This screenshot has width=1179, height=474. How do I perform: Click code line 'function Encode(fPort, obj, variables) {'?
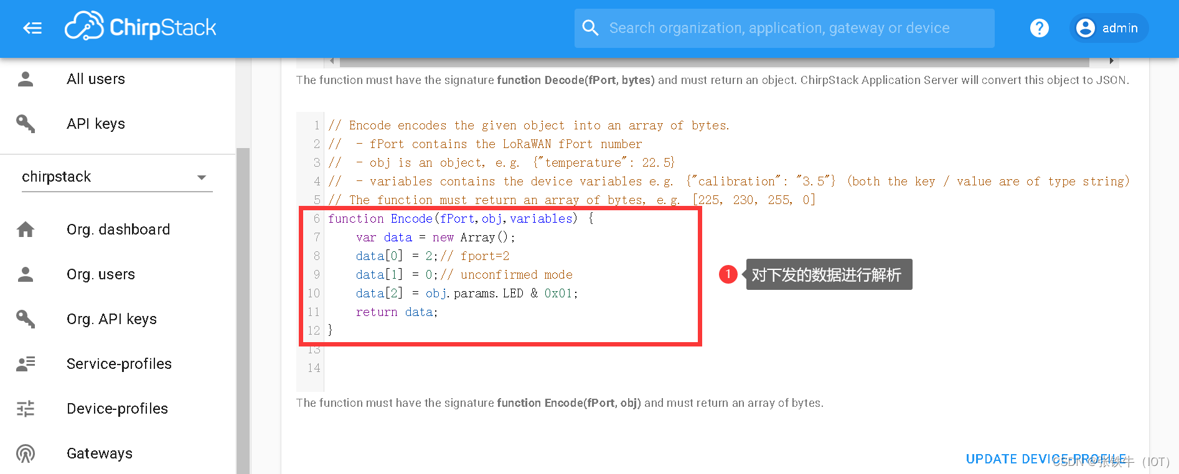(461, 218)
